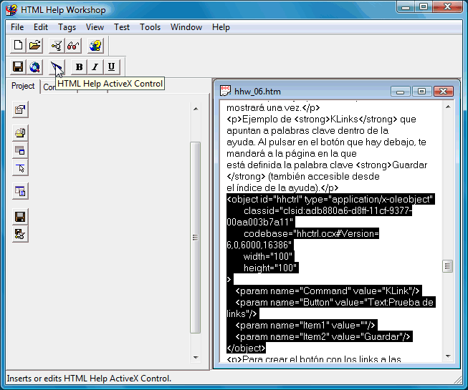Click the hhw_06.htm document icon
Screen dimensions: 468x390
[225, 91]
